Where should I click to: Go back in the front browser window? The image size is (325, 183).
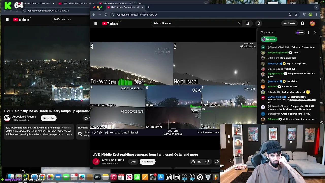point(94,14)
